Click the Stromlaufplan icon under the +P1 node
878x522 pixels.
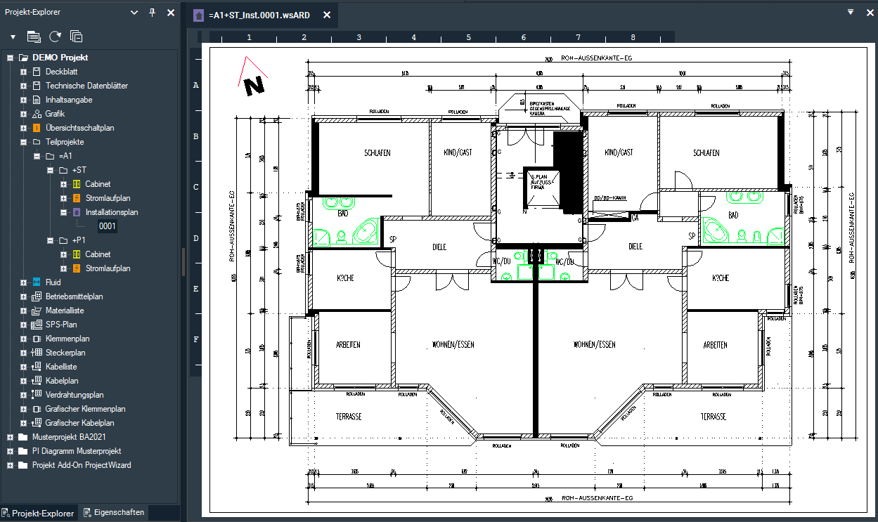pos(77,268)
